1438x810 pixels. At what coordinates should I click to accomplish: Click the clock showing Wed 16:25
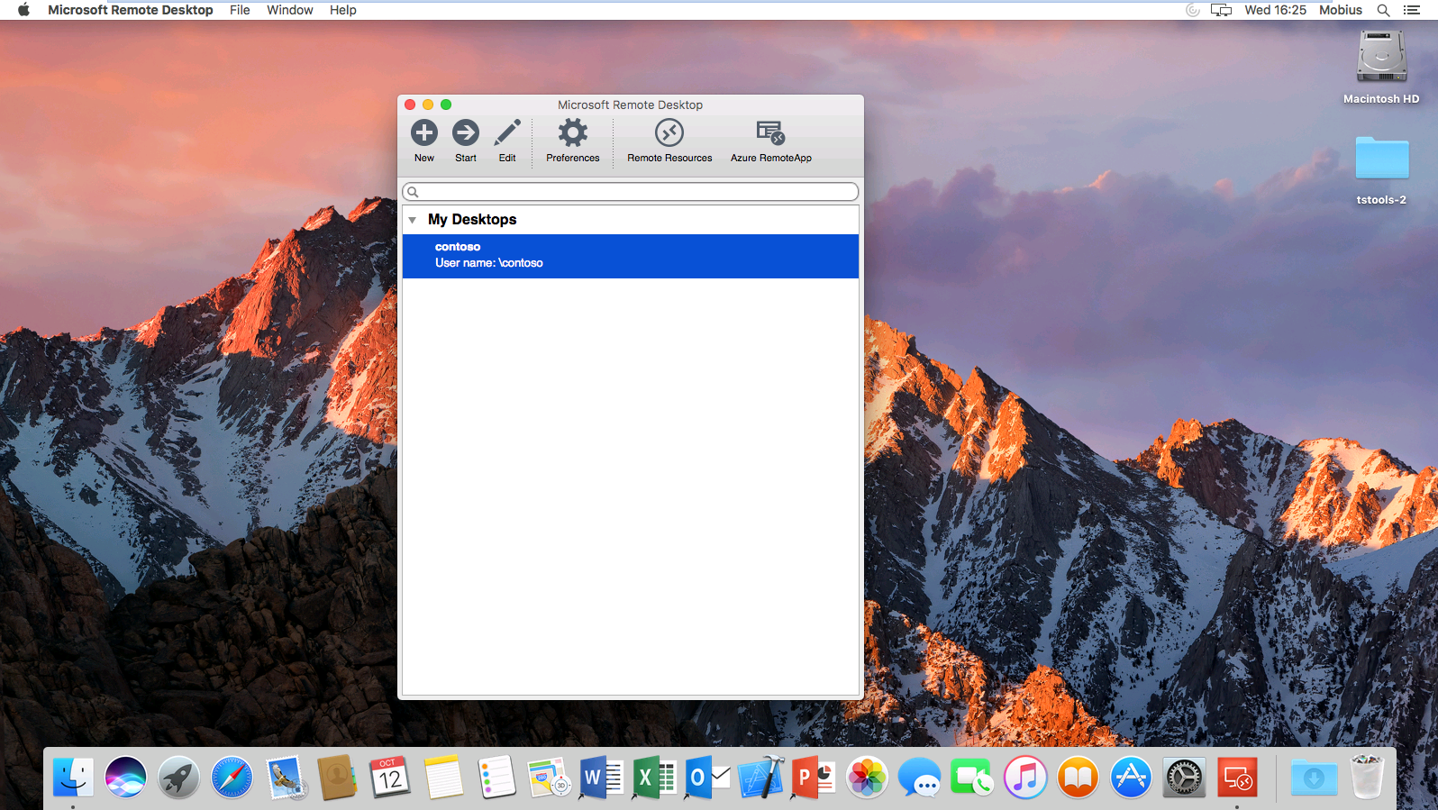(x=1275, y=10)
